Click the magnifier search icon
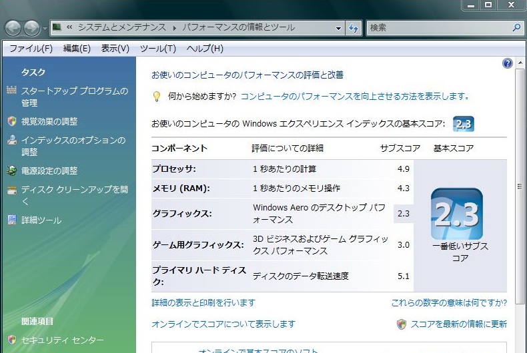527x353 pixels. [x=516, y=27]
